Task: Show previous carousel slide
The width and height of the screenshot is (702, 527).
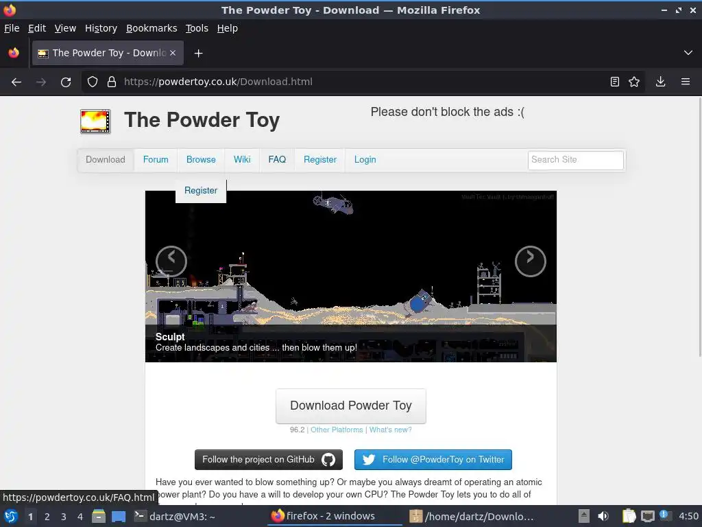Action: (x=171, y=261)
